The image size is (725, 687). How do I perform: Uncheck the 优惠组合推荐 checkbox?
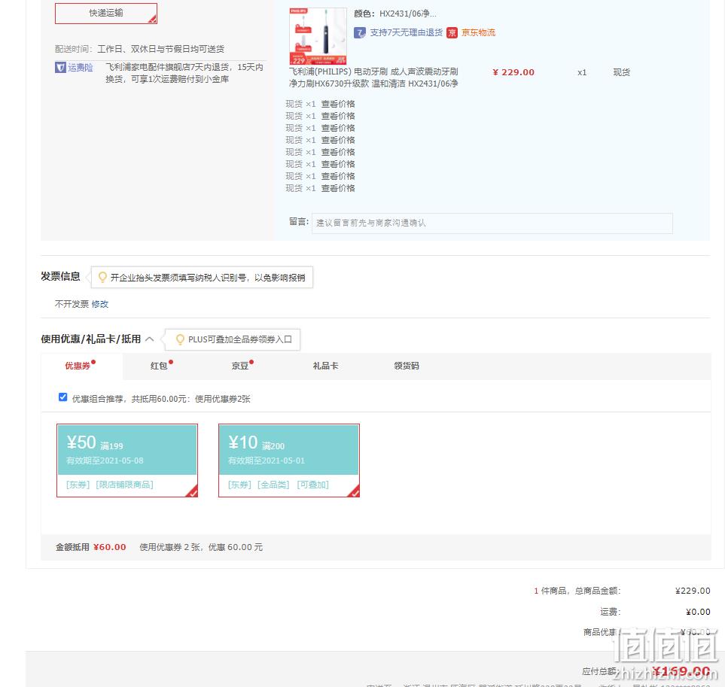point(63,397)
